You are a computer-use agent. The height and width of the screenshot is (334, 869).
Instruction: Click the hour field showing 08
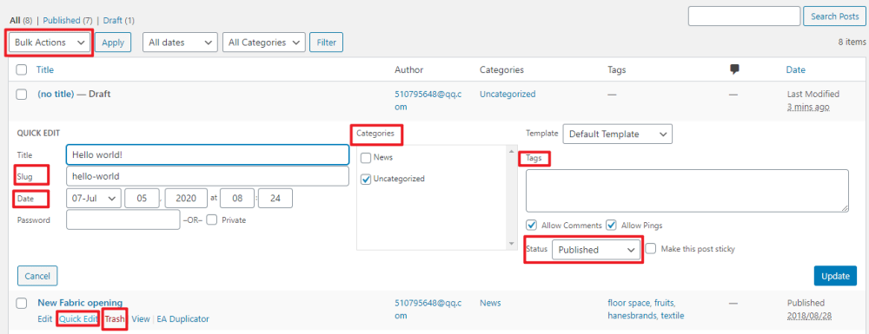pos(237,199)
